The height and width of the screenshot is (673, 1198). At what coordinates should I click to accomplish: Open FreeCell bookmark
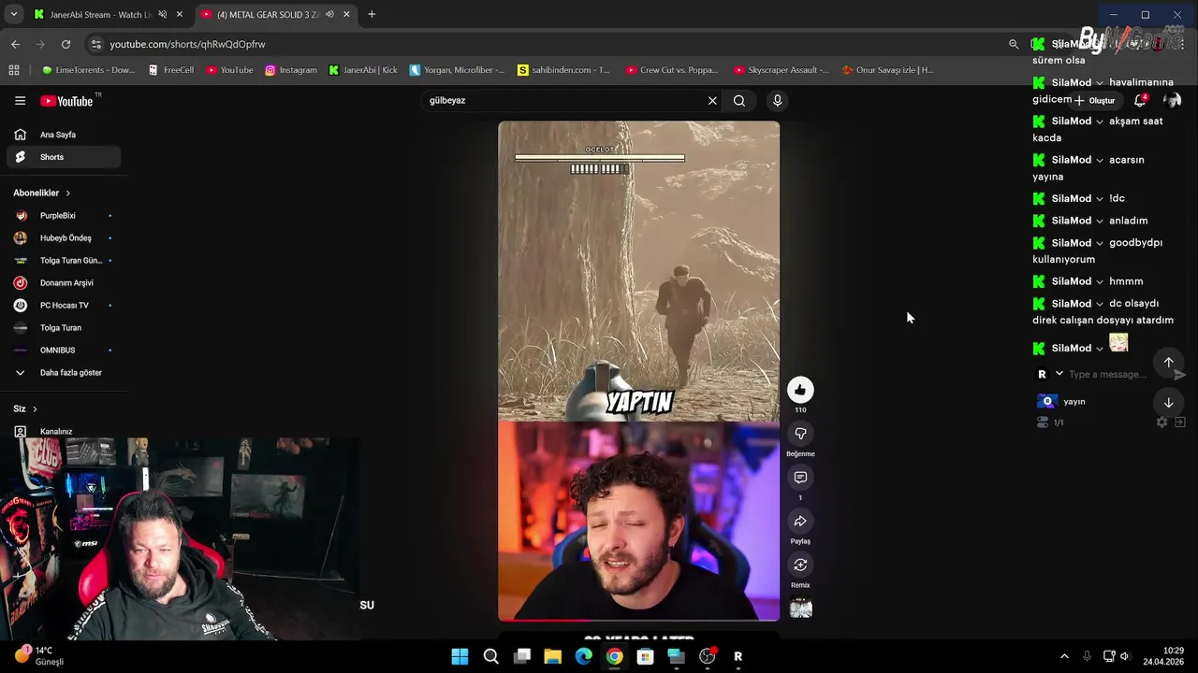171,70
